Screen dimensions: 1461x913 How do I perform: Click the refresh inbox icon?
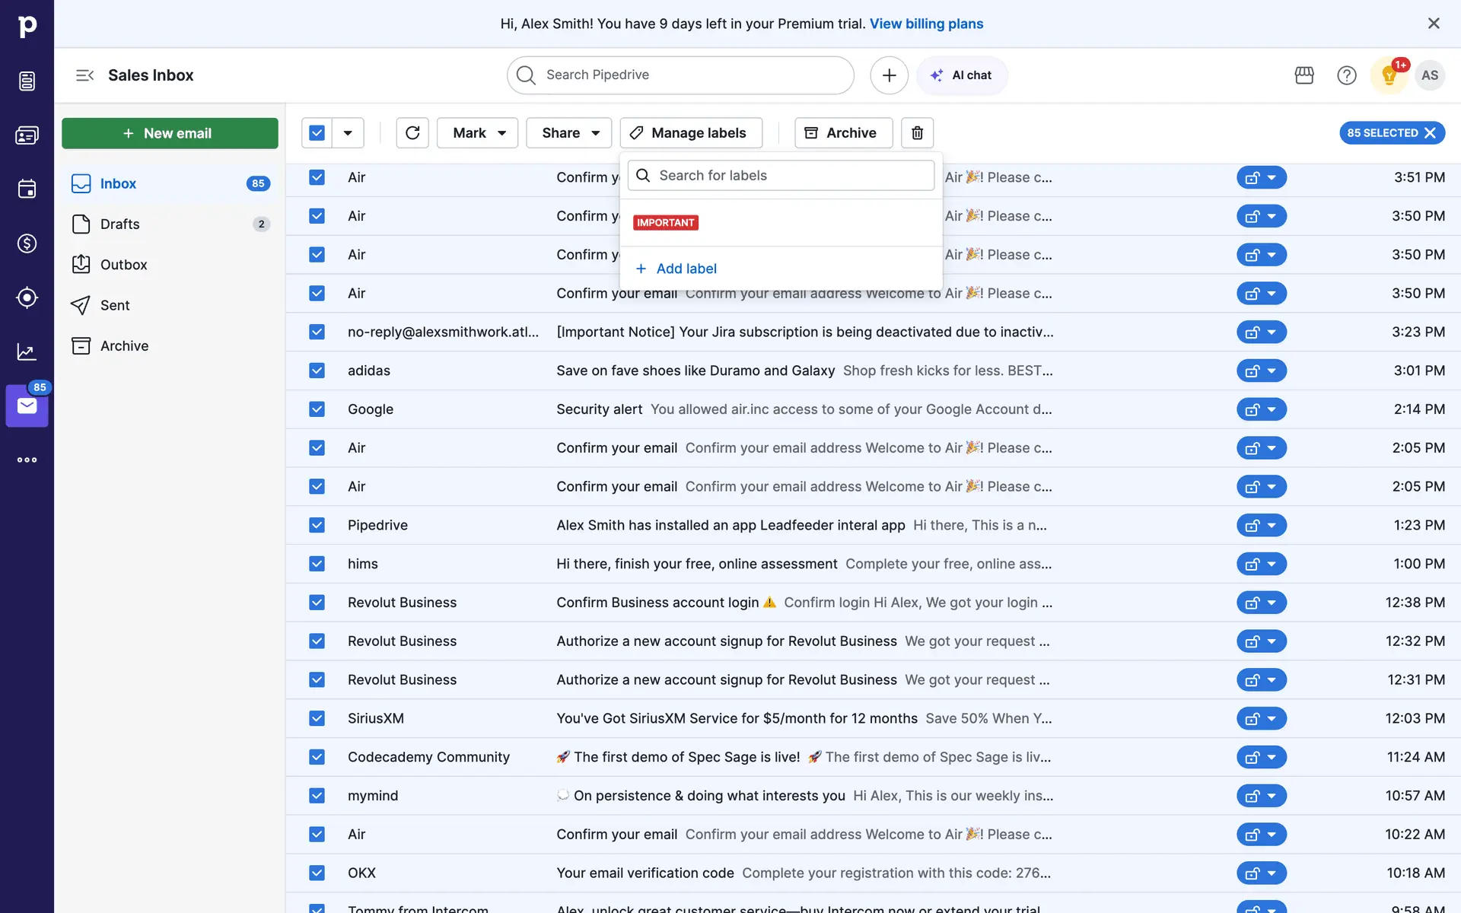tap(412, 133)
